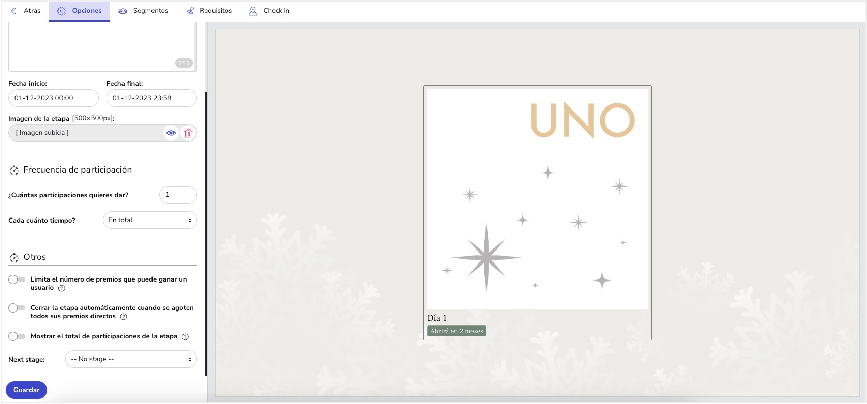Open the 'Cada cuánto tiempo' dropdown
This screenshot has height=404, width=867.
(150, 220)
